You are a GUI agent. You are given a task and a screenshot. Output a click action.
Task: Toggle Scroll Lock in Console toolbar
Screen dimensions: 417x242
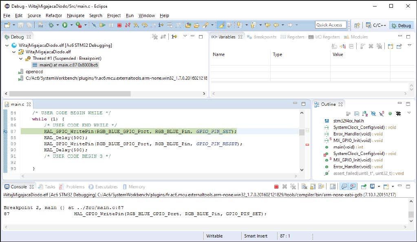coord(313,187)
